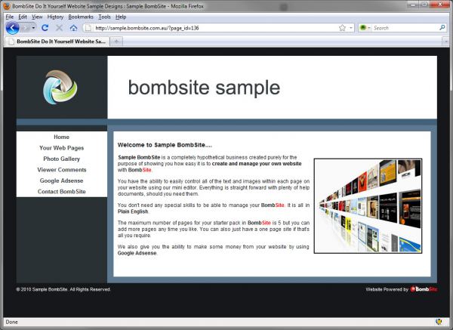This screenshot has width=453, height=330.
Task: Open the History menu
Action: (55, 17)
